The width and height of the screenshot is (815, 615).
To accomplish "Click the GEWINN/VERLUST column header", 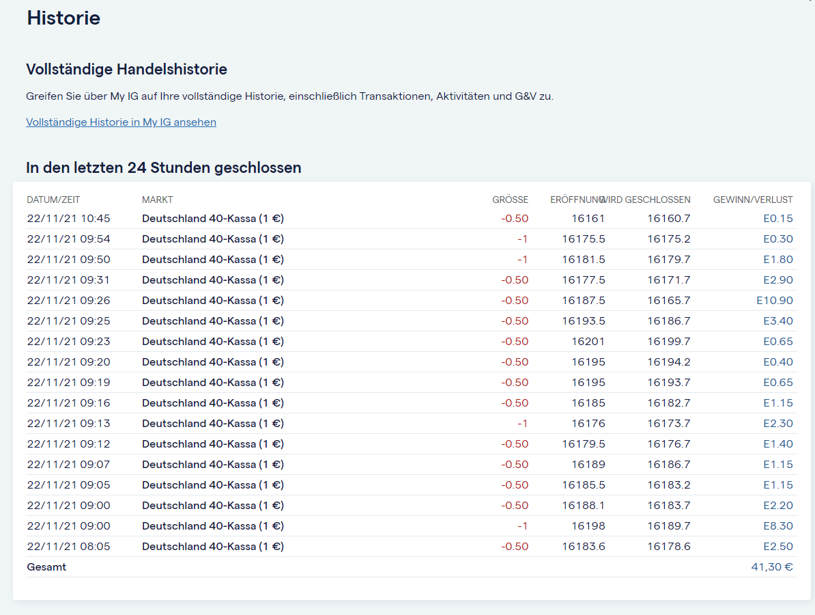I will [753, 200].
